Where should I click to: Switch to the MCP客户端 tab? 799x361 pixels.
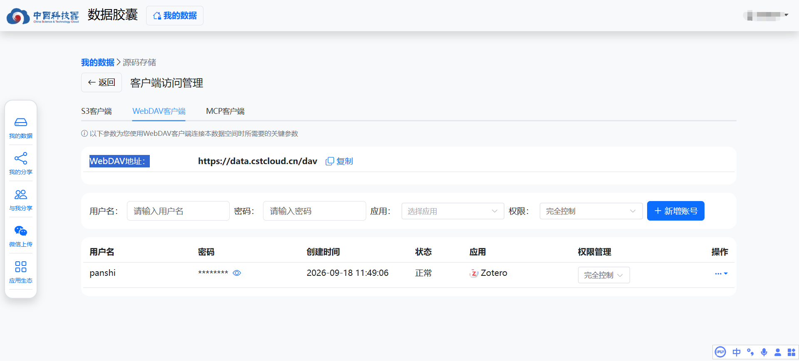pyautogui.click(x=225, y=111)
